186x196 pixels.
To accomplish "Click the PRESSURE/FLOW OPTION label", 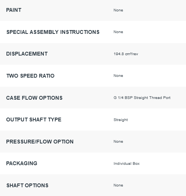I will 40,142.
